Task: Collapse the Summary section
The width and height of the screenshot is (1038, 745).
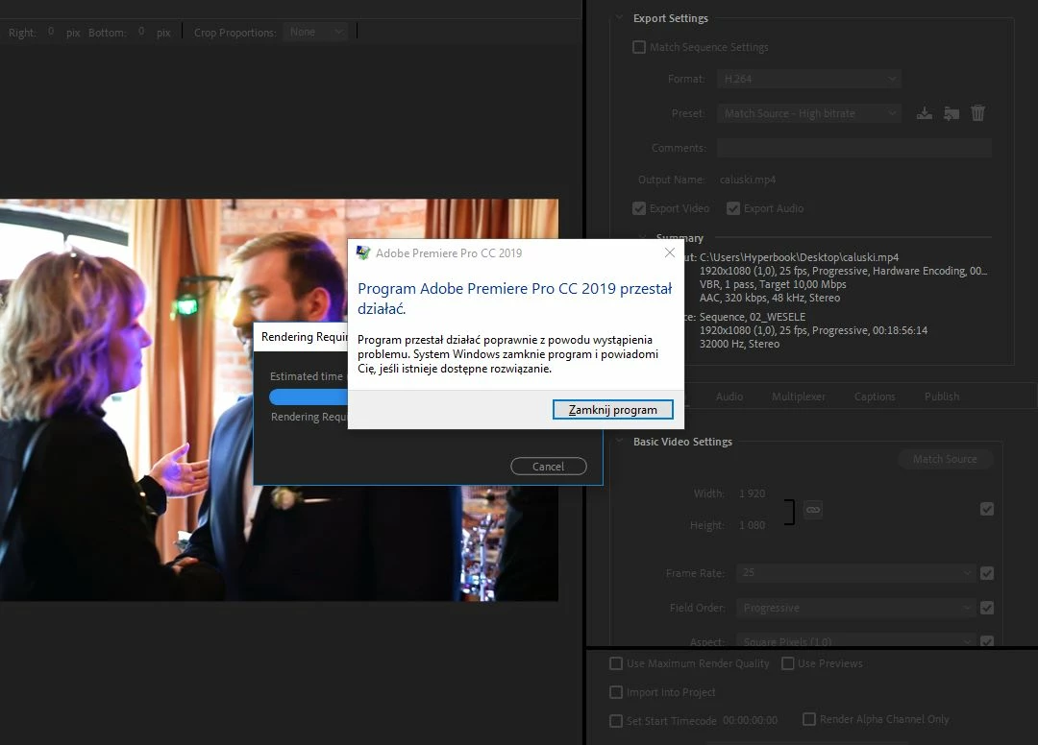Action: (642, 237)
